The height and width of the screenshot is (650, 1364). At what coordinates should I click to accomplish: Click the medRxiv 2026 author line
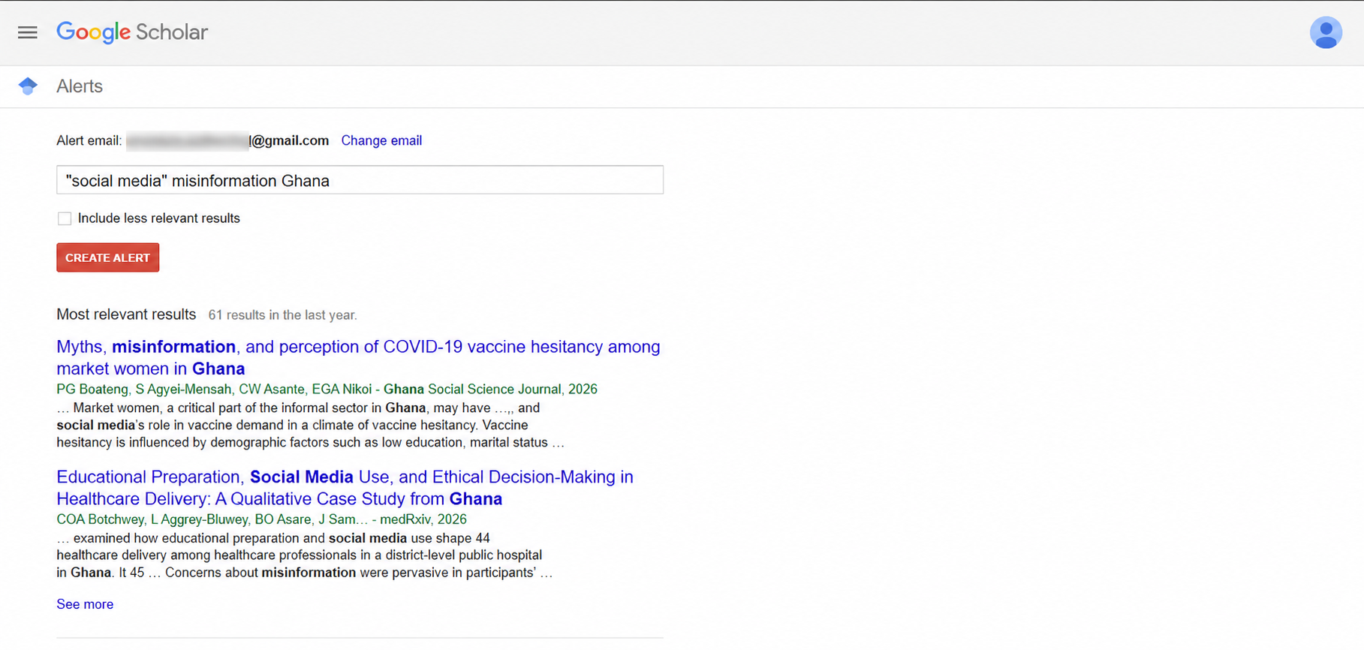(261, 519)
